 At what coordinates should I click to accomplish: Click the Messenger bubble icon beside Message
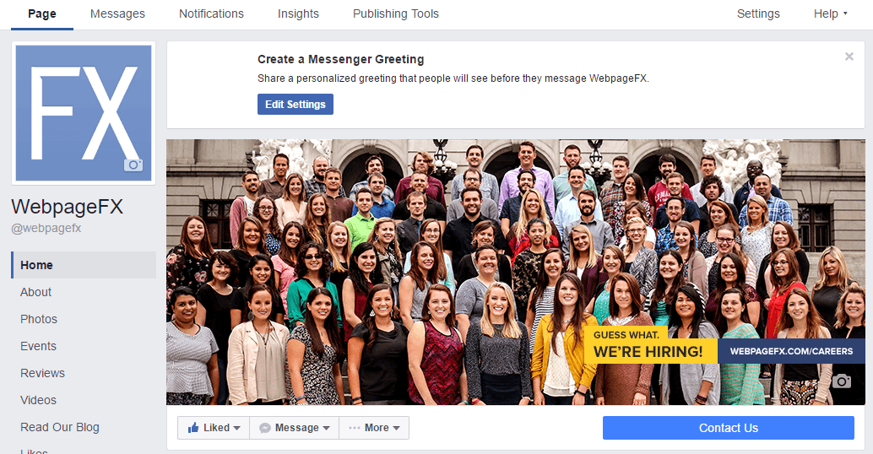pos(265,428)
